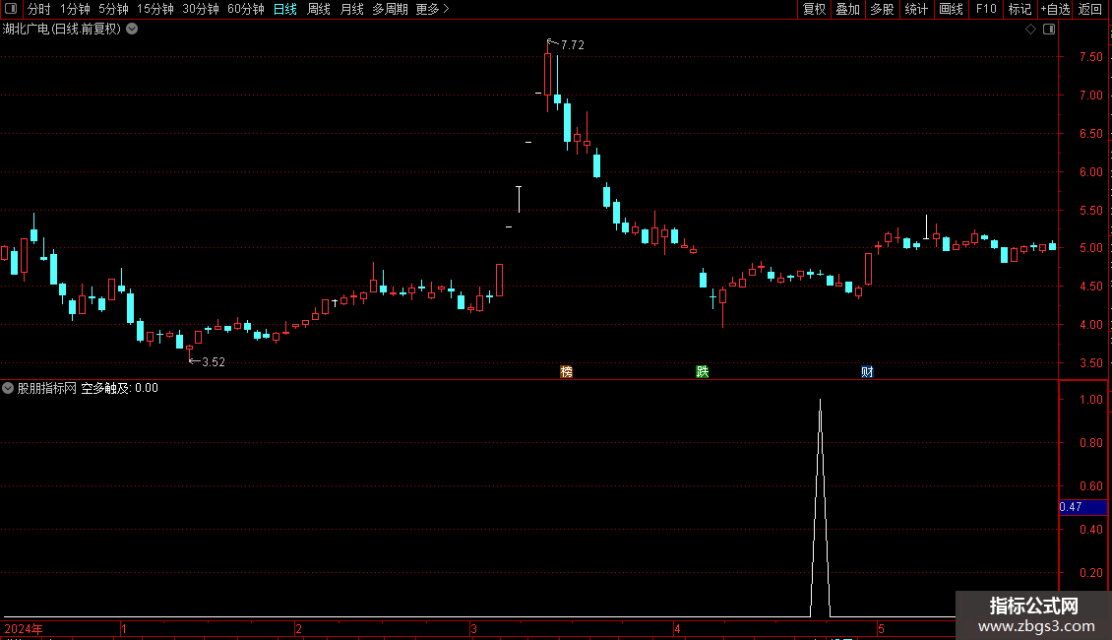This screenshot has width=1112, height=640.
Task: Select the 15分钟 period tab
Action: 155,9
